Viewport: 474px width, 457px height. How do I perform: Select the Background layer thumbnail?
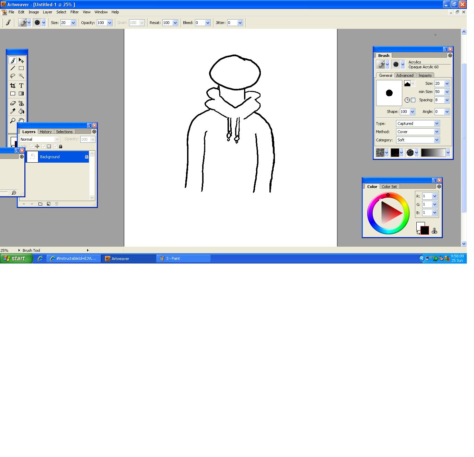point(33,157)
